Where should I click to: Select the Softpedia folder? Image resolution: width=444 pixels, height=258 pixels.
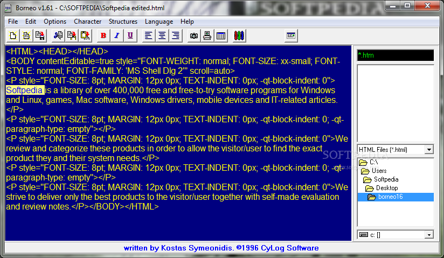pyautogui.click(x=381, y=179)
